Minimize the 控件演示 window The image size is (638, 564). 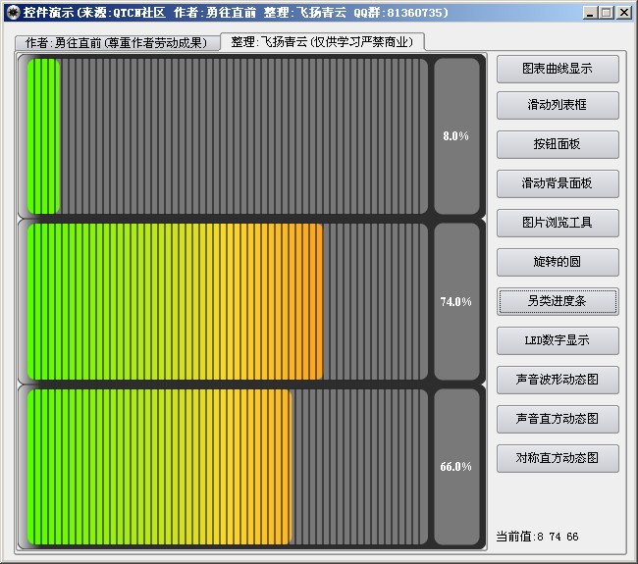pos(590,13)
